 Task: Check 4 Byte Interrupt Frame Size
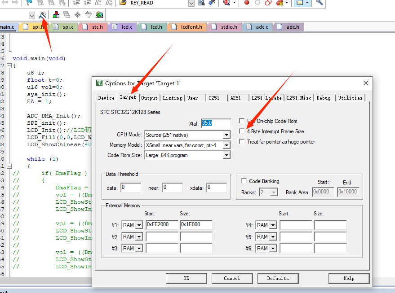point(242,131)
